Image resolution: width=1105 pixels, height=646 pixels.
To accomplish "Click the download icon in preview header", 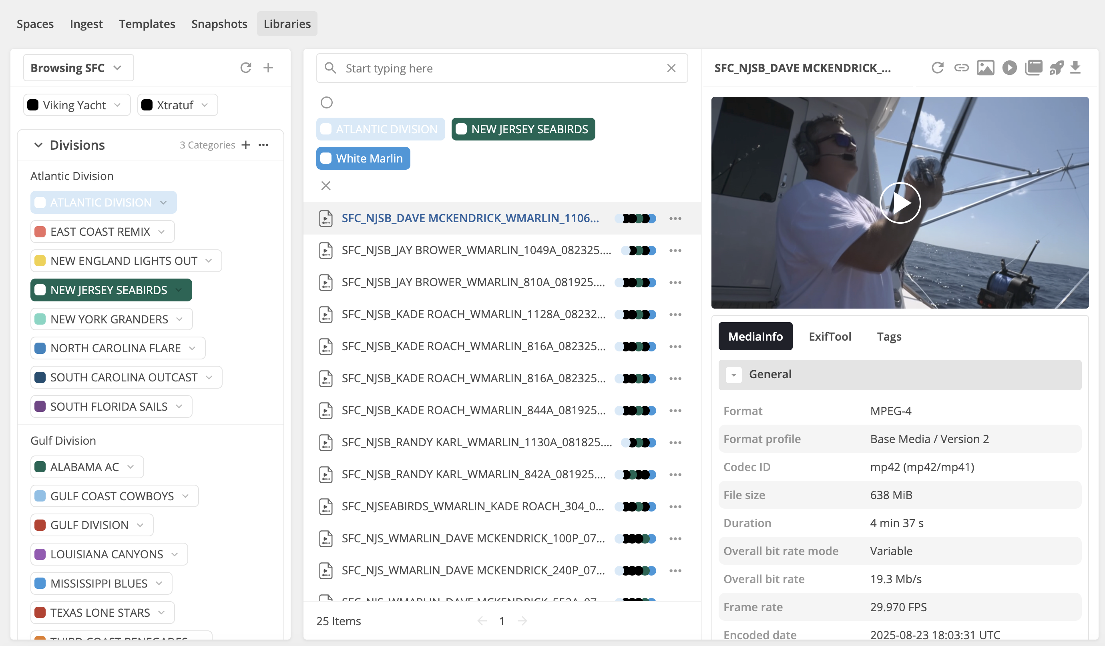I will coord(1075,68).
